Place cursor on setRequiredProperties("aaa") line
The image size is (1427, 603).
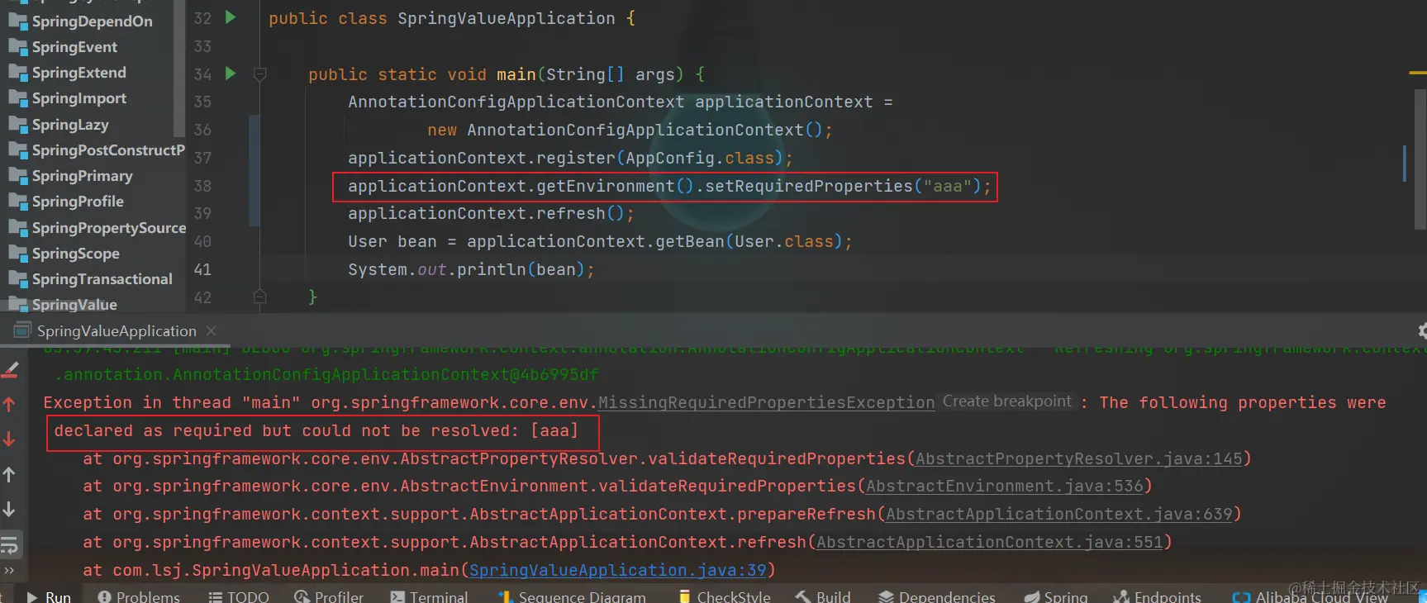click(669, 186)
